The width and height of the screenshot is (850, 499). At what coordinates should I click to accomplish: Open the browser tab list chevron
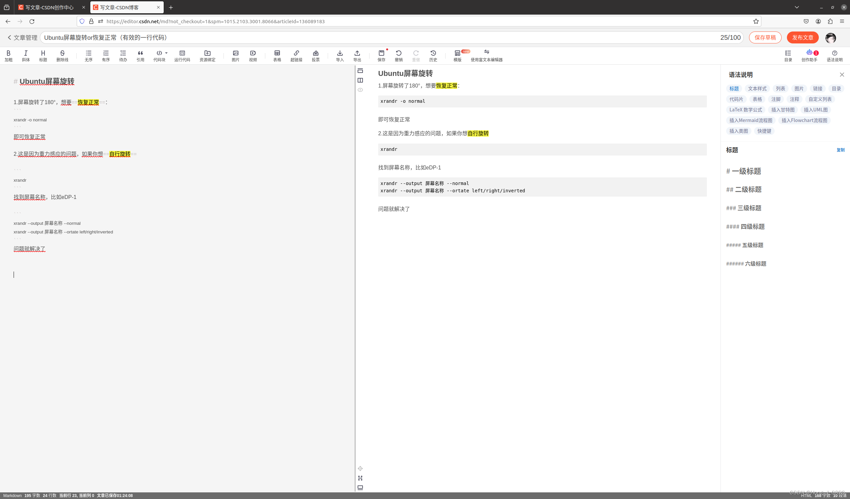tap(797, 7)
